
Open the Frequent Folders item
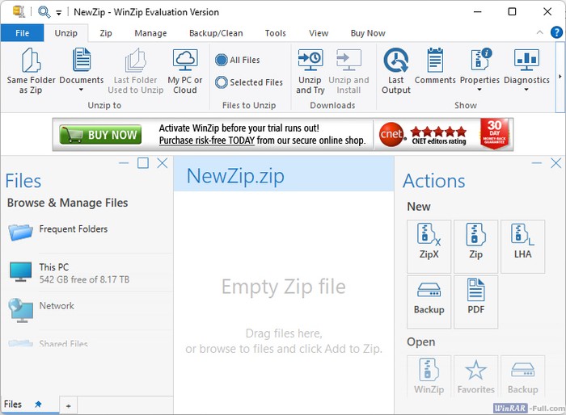click(x=73, y=229)
